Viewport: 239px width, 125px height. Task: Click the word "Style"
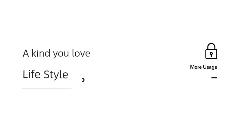pyautogui.click(x=56, y=75)
